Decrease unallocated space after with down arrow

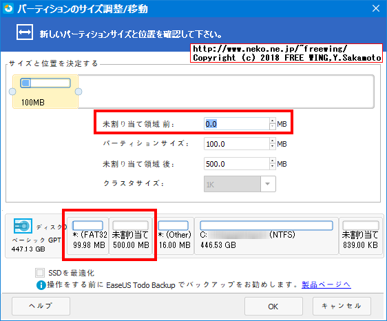272,167
